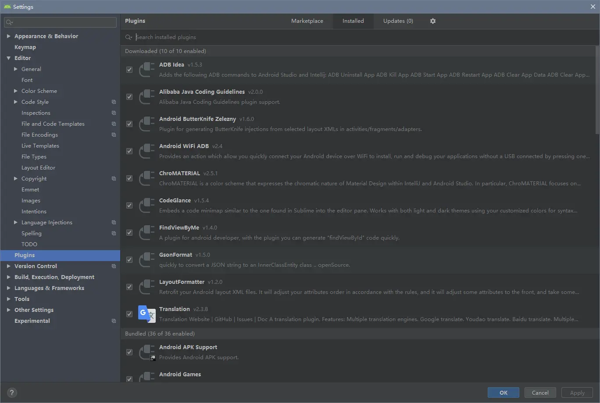Toggle the LayoutFormatter plugin checkbox
The width and height of the screenshot is (600, 403).
pos(129,287)
